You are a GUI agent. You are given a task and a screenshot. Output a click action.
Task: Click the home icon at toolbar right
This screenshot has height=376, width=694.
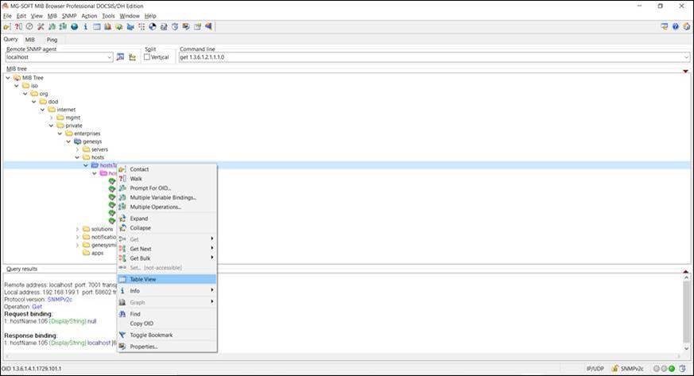[686, 26]
